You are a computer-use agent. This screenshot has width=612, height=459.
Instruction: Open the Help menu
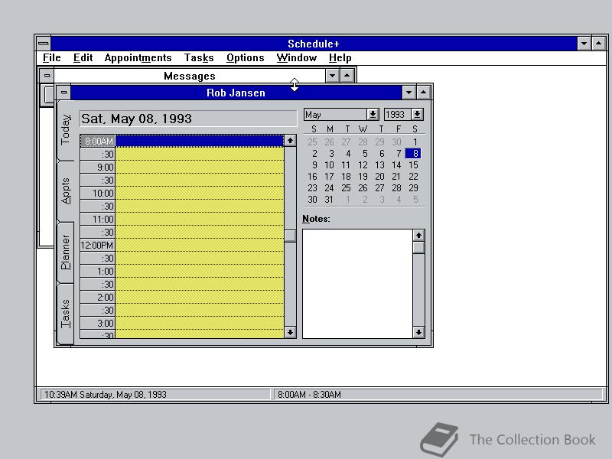tap(340, 58)
